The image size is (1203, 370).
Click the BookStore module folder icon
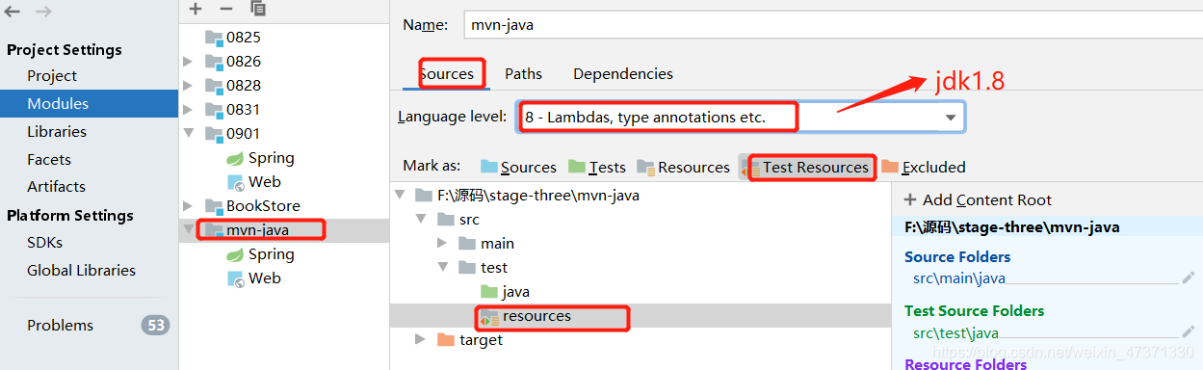(213, 206)
